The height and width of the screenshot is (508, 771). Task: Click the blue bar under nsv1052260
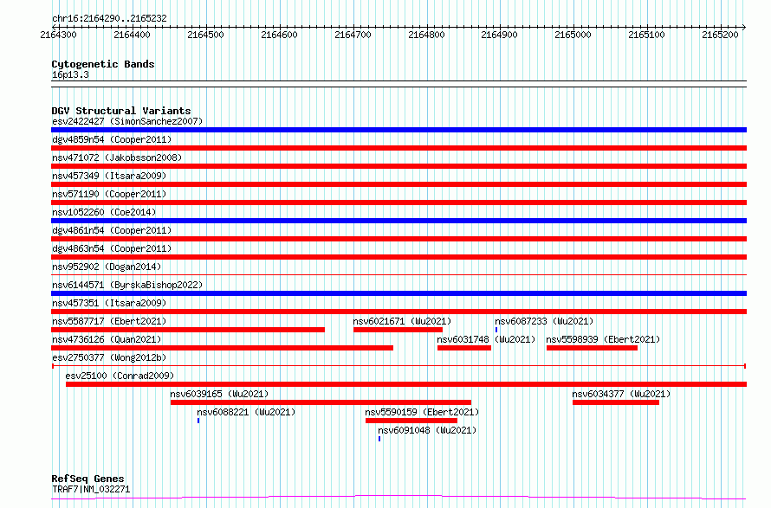[398, 221]
